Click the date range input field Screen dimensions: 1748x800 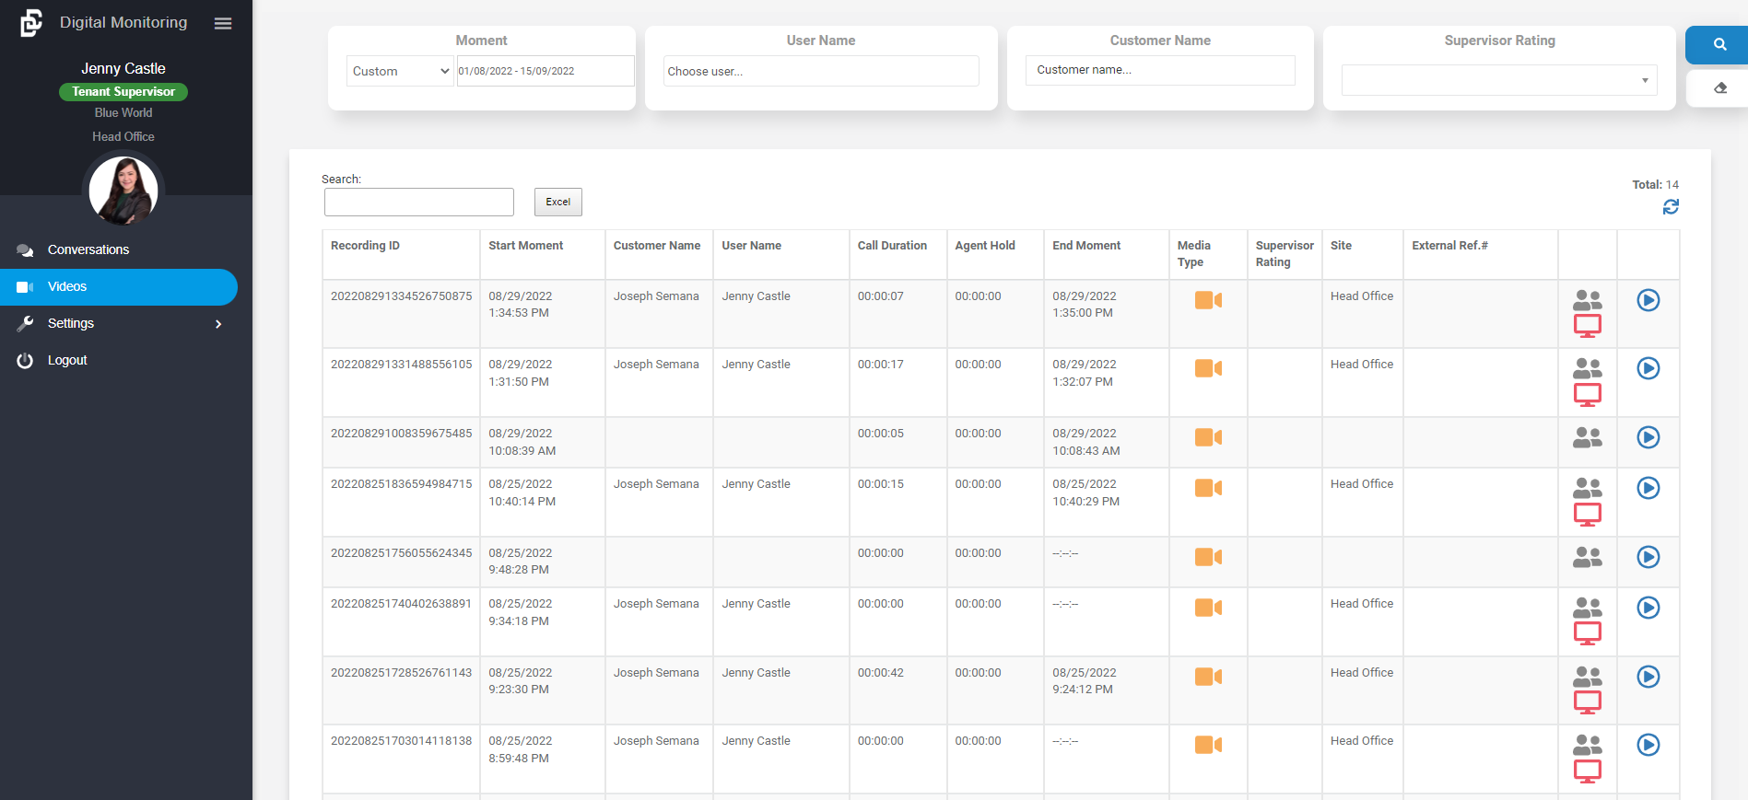click(545, 71)
